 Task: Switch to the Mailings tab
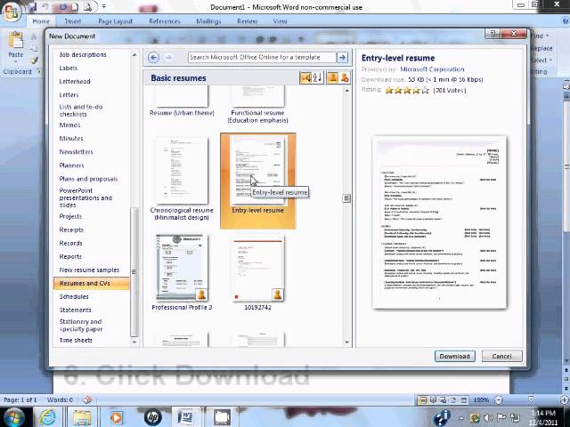(x=208, y=20)
